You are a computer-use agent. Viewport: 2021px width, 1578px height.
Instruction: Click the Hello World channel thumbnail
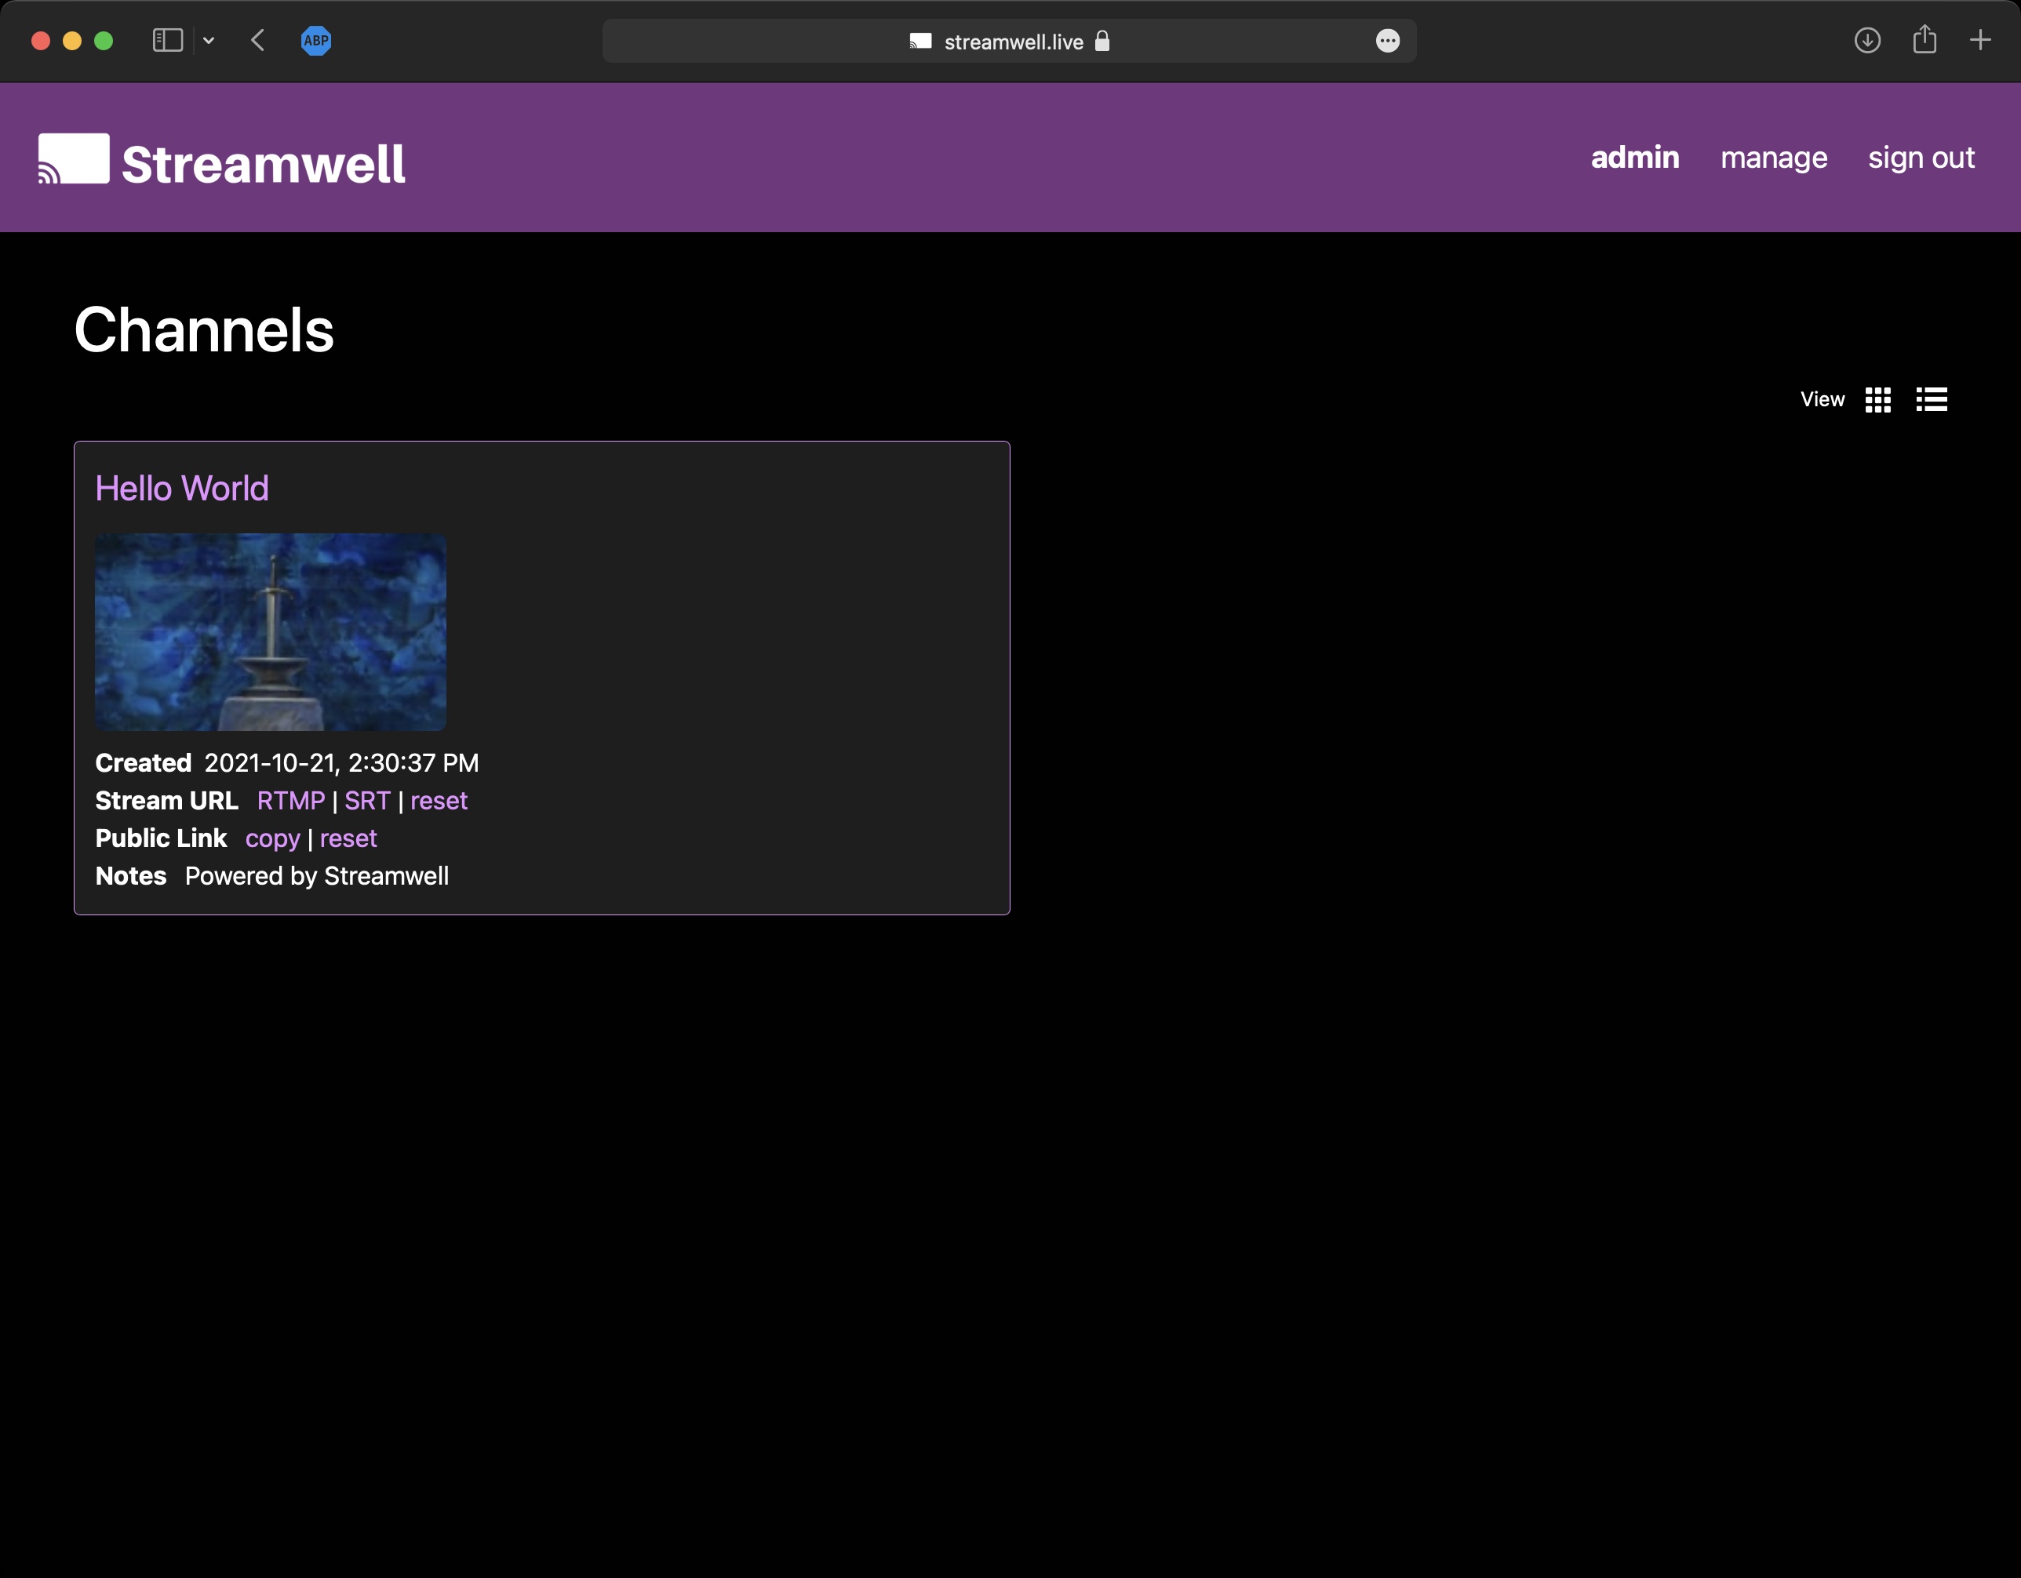click(x=270, y=632)
